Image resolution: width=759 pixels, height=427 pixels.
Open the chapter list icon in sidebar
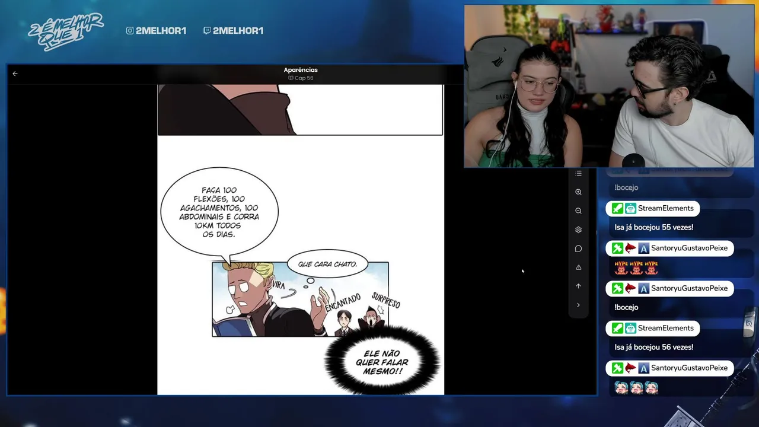point(578,173)
